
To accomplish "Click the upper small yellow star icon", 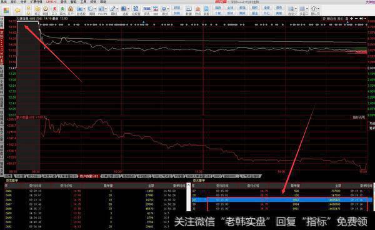I will pos(29,7).
